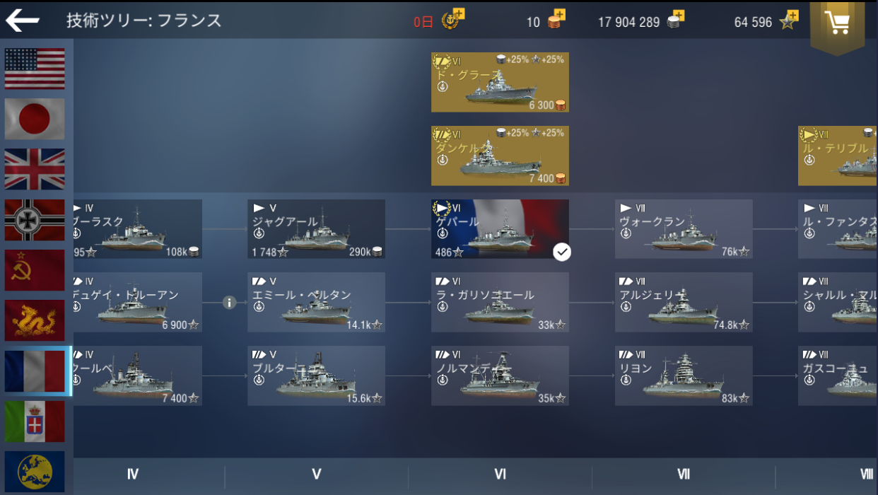
Task: Select the United Kingdom flag nation
Action: [35, 169]
